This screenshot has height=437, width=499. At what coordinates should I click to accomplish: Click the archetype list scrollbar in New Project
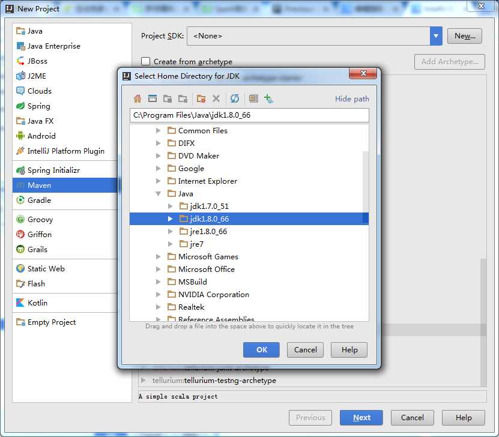click(483, 321)
